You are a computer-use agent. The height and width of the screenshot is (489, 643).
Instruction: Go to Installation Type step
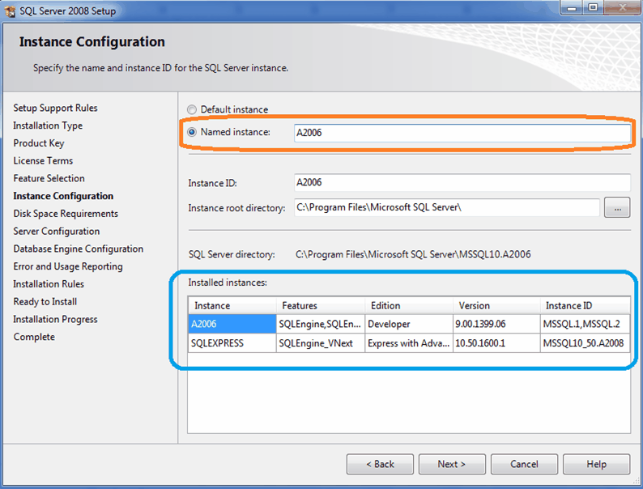pyautogui.click(x=48, y=125)
